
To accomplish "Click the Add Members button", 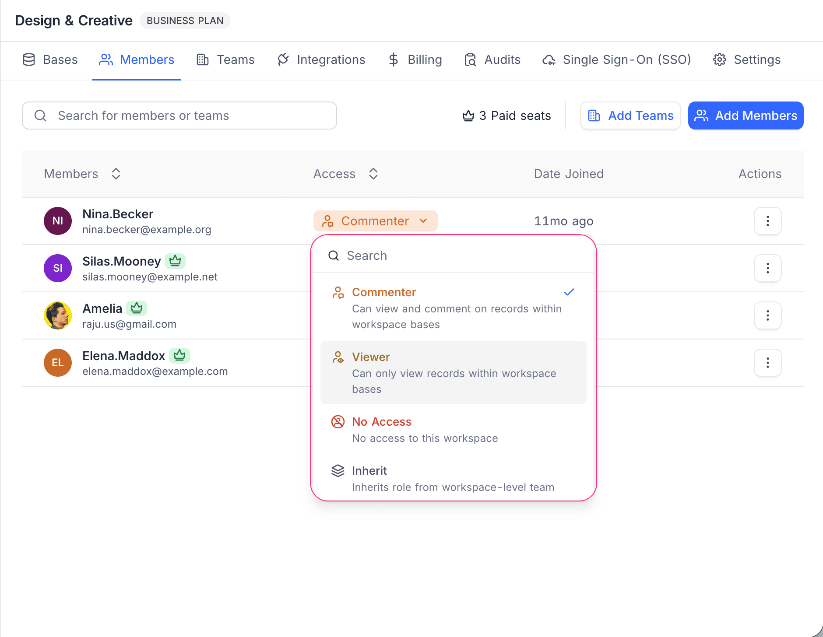I will 746,116.
